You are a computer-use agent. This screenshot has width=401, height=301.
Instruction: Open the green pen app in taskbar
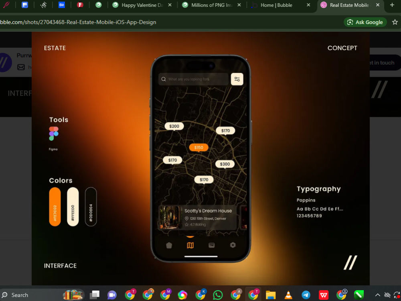(x=359, y=295)
